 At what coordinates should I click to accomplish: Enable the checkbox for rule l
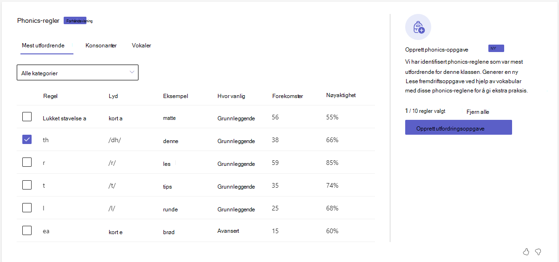(27, 208)
